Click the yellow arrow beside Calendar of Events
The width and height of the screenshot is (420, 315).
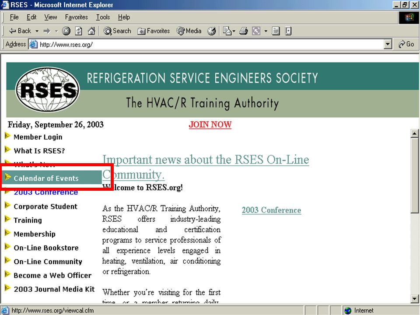click(7, 177)
